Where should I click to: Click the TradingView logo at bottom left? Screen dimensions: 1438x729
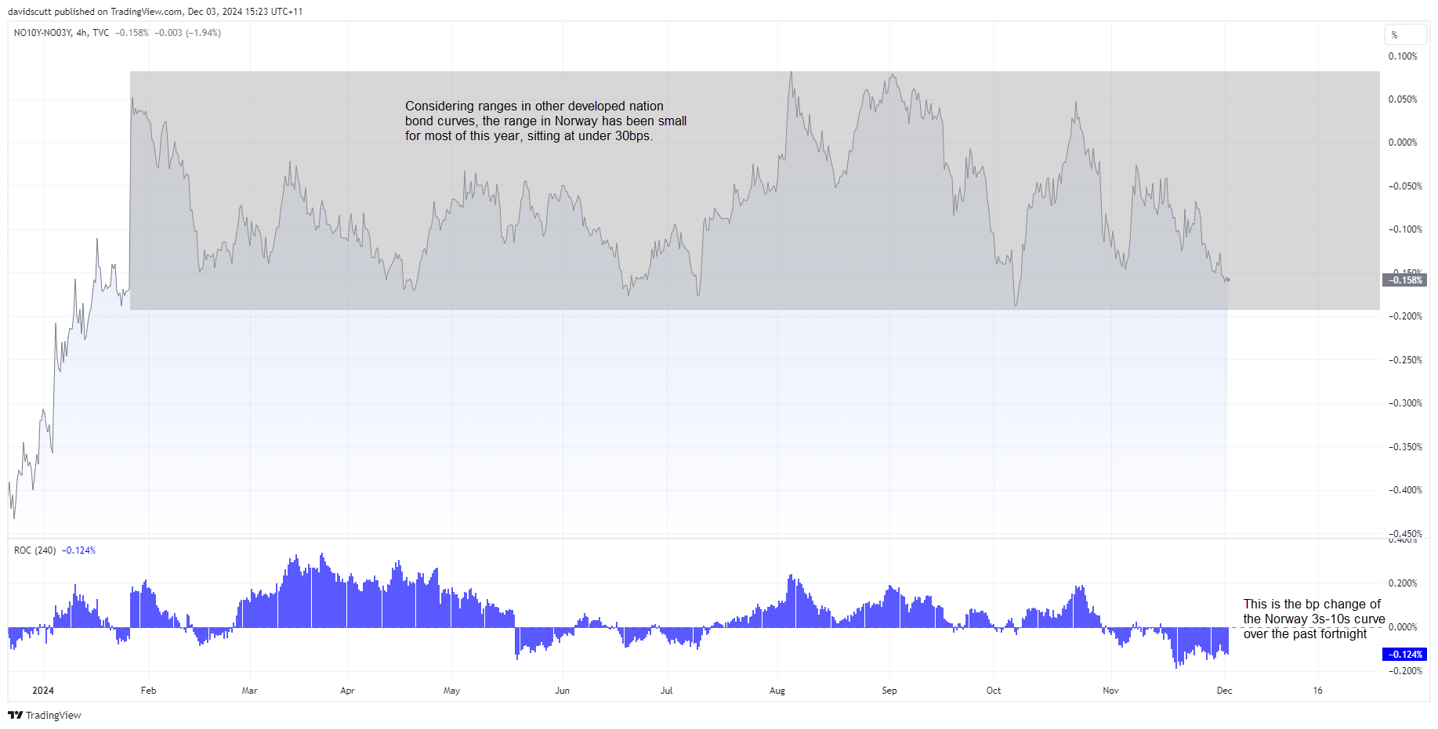tap(45, 715)
